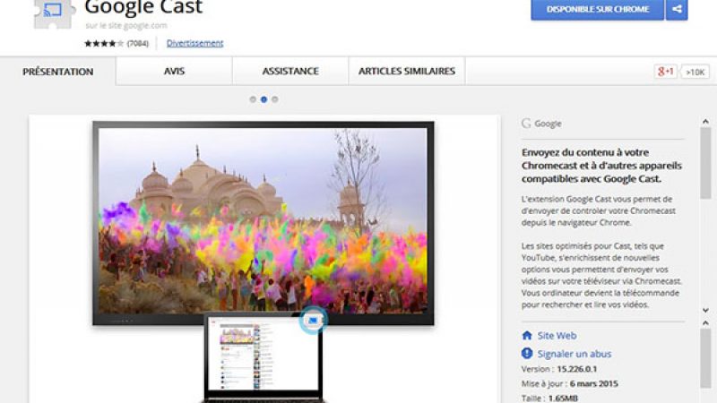Screen dimensions: 717x403
Task: Open the Divertissement category link
Action: point(194,43)
